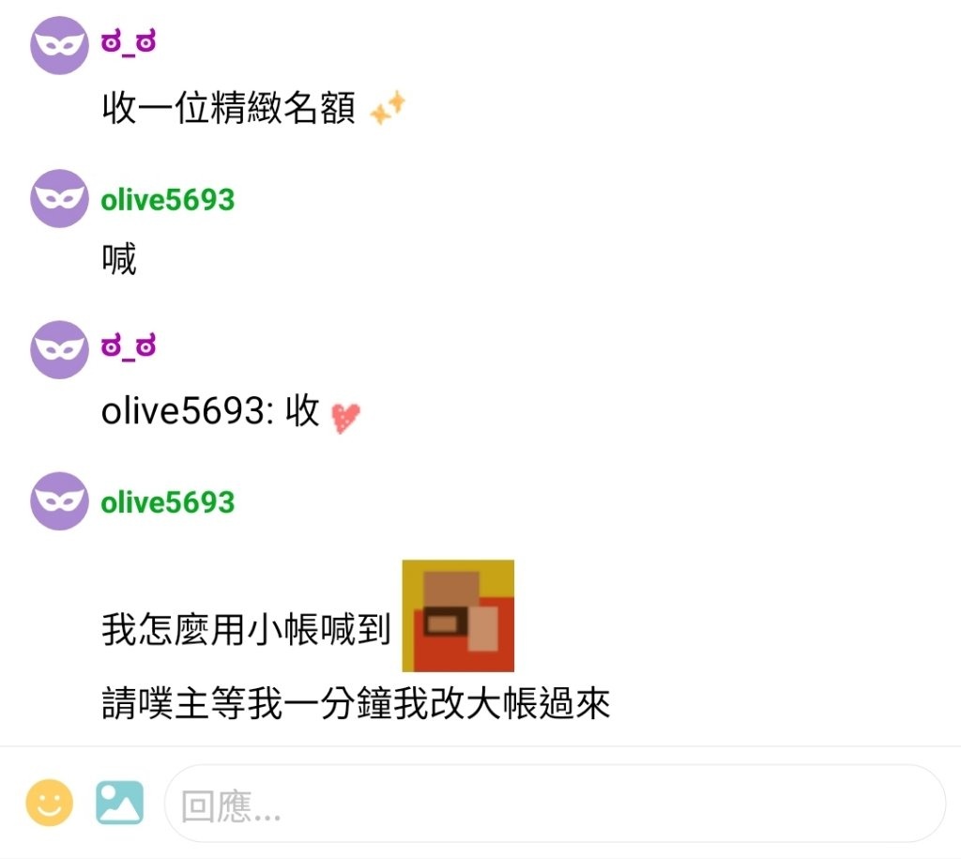Screen dimensions: 961x859
Task: Select the reply text olive5693: 收
Action: (x=210, y=410)
